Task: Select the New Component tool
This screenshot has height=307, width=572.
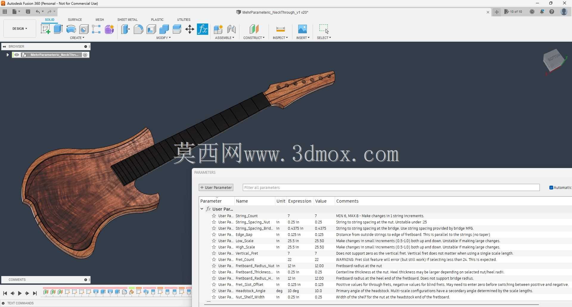Action: 218,29
